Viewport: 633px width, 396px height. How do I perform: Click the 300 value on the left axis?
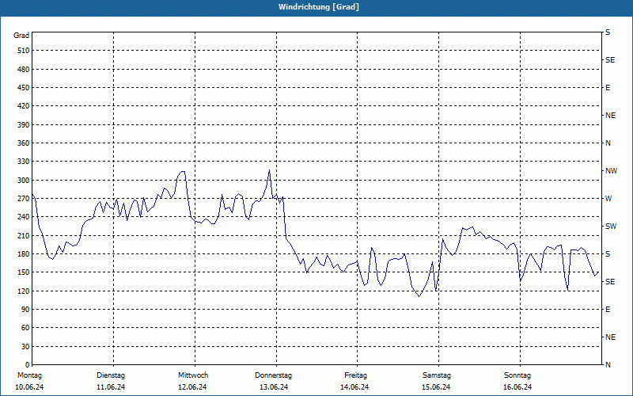(x=24, y=180)
